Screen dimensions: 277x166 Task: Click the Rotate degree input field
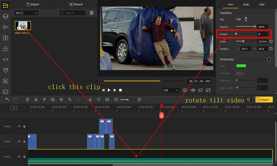pos(262,34)
